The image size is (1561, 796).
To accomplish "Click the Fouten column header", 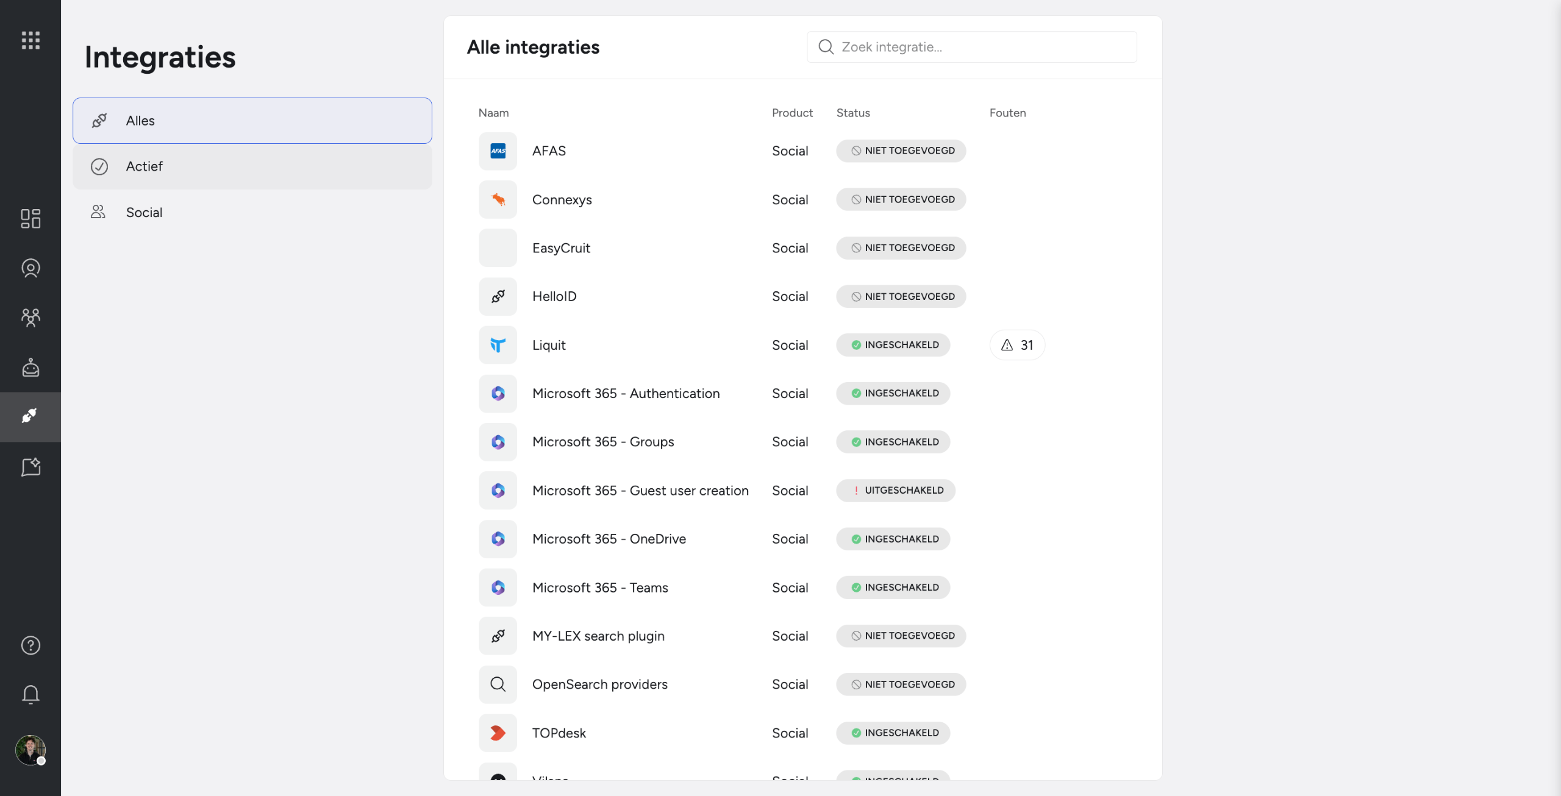I will point(1007,113).
